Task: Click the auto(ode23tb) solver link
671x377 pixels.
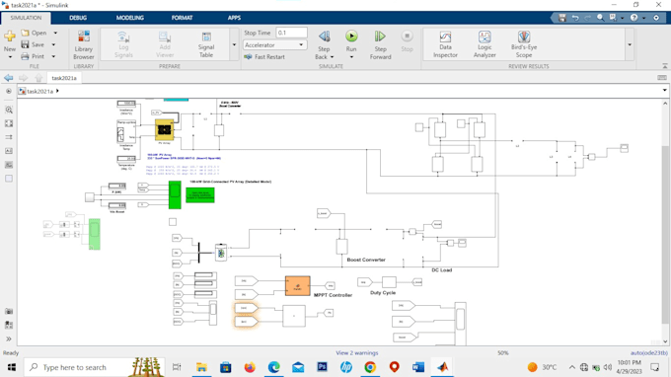Action: 648,353
